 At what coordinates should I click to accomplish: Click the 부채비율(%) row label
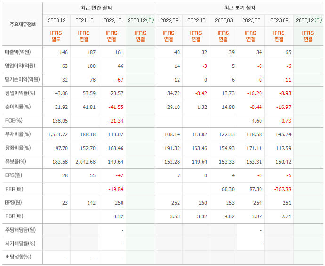(x=18, y=134)
